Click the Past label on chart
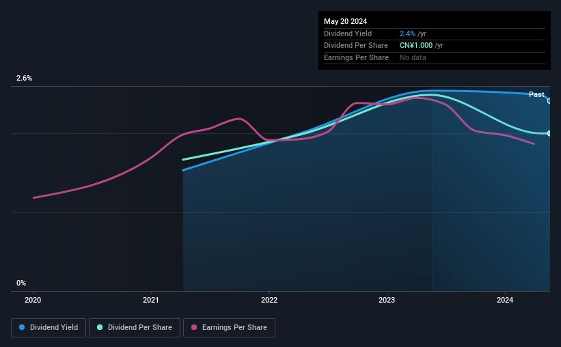This screenshot has height=347, width=561. 536,94
